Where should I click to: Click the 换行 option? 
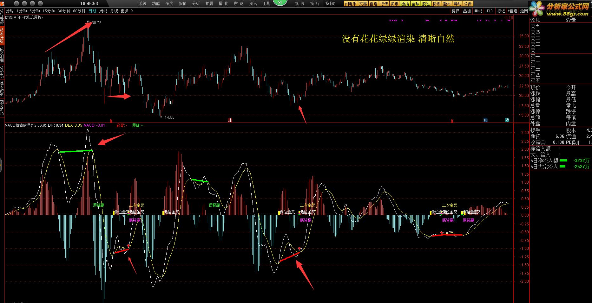click(x=315, y=3)
